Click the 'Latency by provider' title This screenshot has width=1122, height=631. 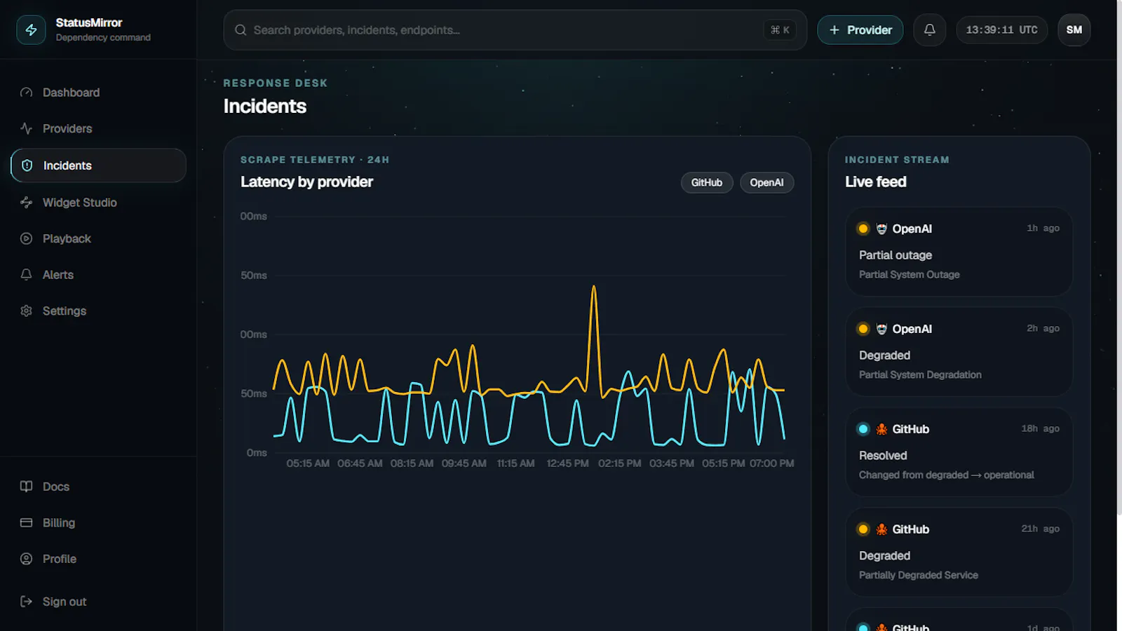point(306,182)
